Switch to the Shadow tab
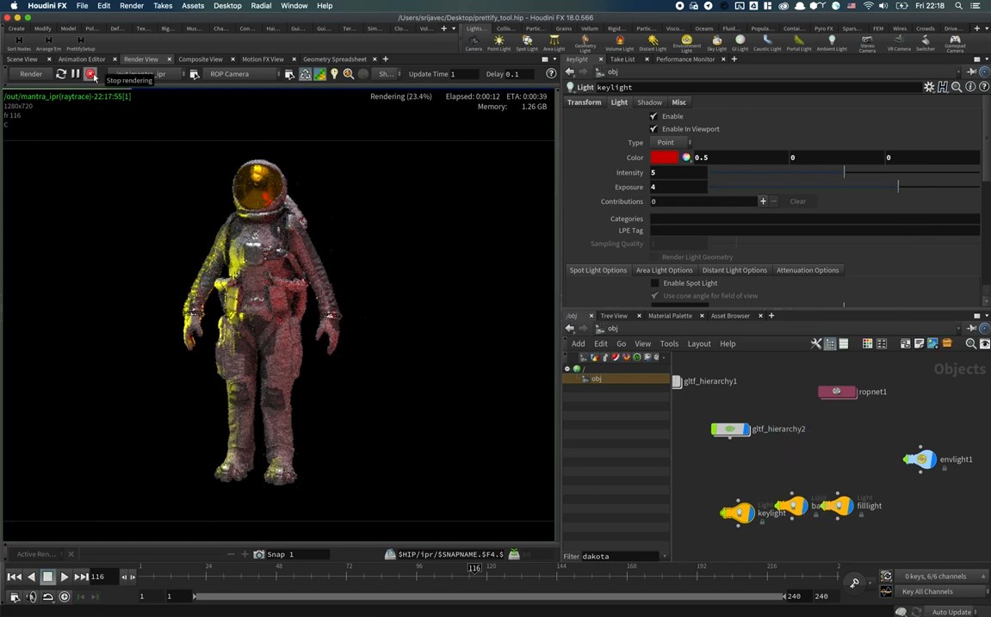 (649, 102)
